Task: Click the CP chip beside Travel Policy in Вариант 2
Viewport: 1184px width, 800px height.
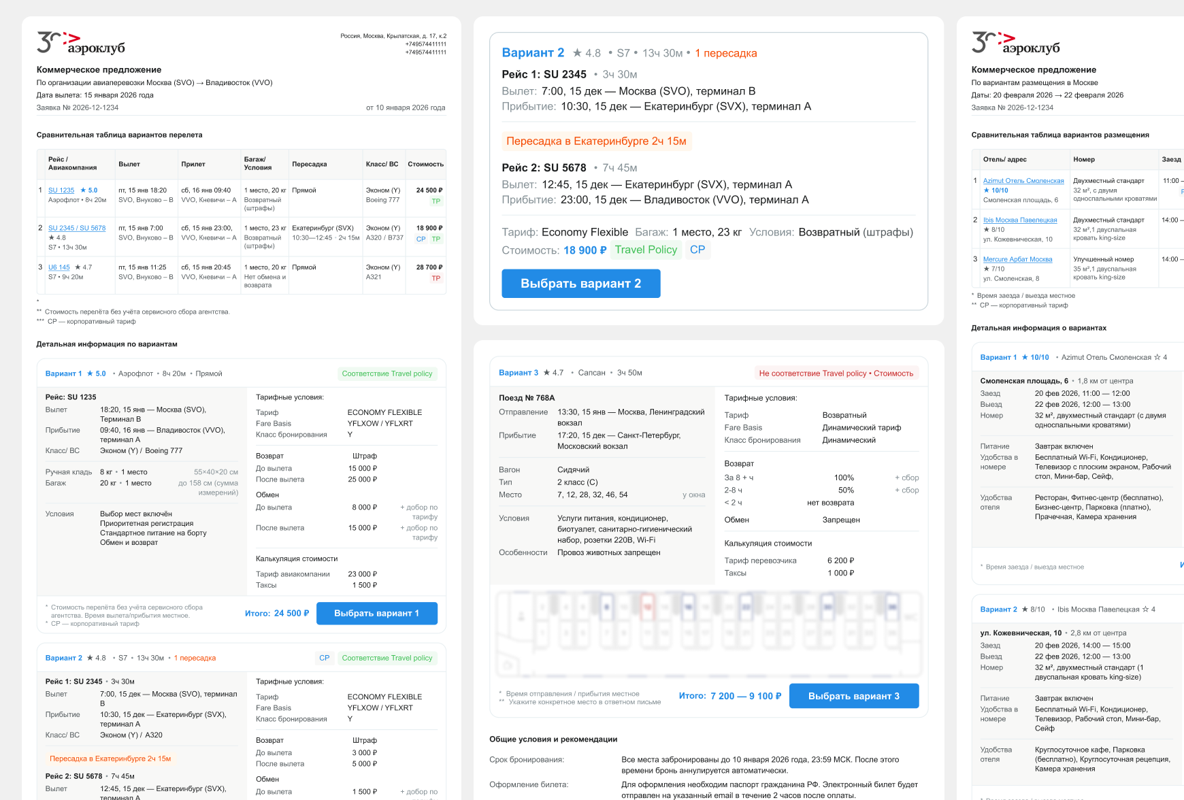Action: [697, 250]
